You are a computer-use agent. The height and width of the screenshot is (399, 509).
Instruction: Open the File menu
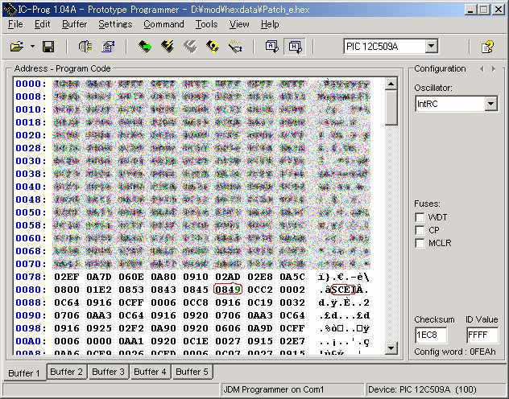15,24
